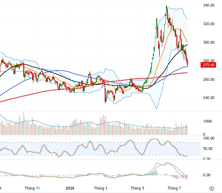The width and height of the screenshot is (222, 193).
Task: Open chart settings hexagon icon
Action: (x=211, y=189)
